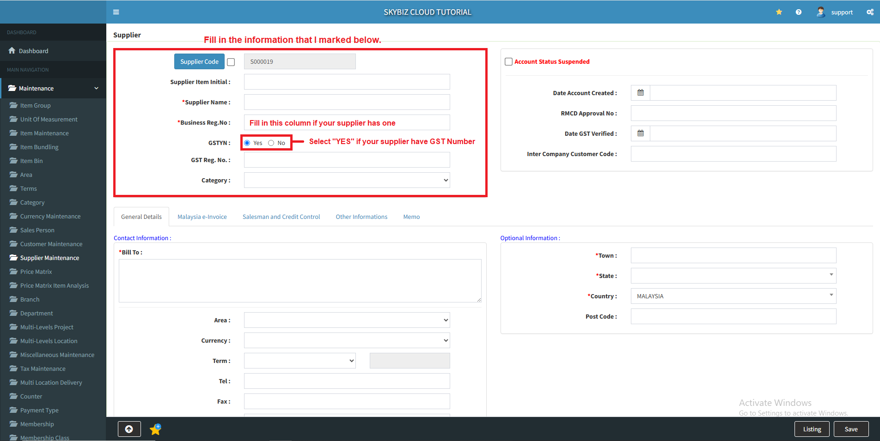Click the yellow favorites star in header
Viewport: 880px width, 441px height.
pyautogui.click(x=779, y=12)
